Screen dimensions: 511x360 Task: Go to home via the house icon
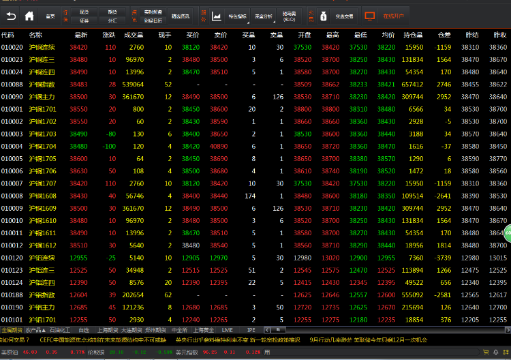tap(29, 16)
